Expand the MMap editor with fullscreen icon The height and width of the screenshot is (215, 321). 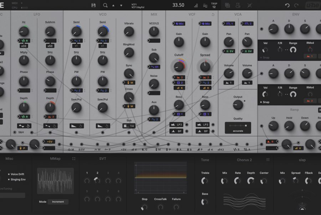74,159
